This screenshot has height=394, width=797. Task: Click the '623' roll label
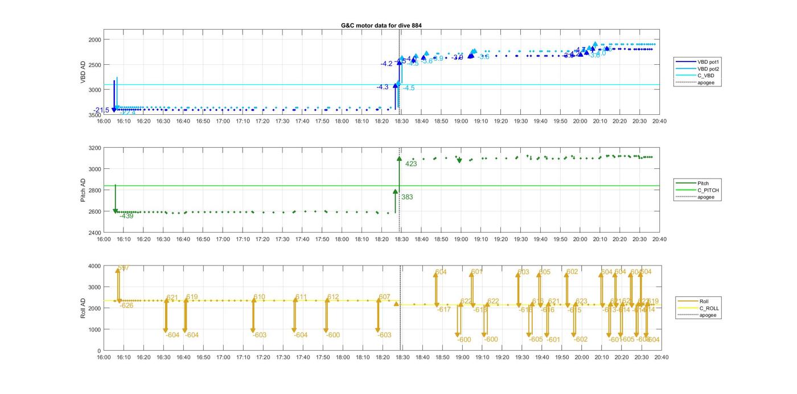[x=581, y=302]
